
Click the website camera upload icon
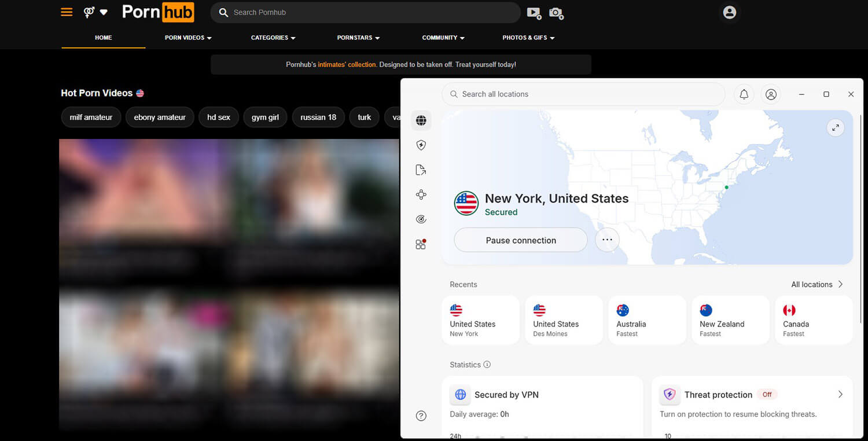(556, 13)
